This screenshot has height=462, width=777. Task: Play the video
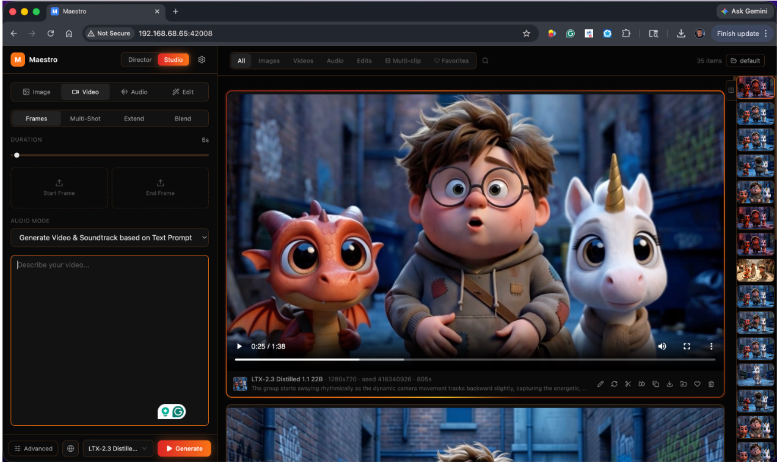[x=239, y=346]
